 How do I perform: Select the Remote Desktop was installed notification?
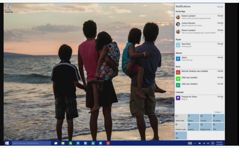[x=194, y=72]
